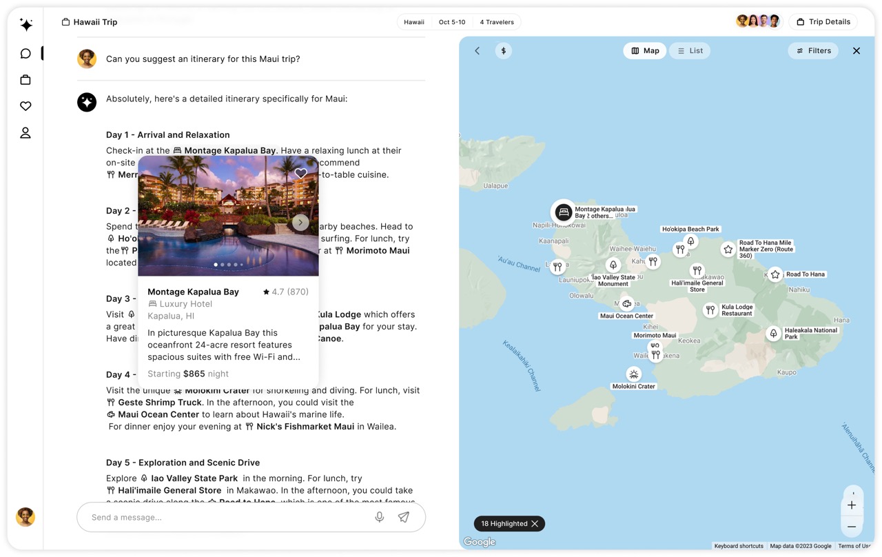882x557 pixels.
Task: Open the trips suitcase sidebar icon
Action: tap(25, 80)
